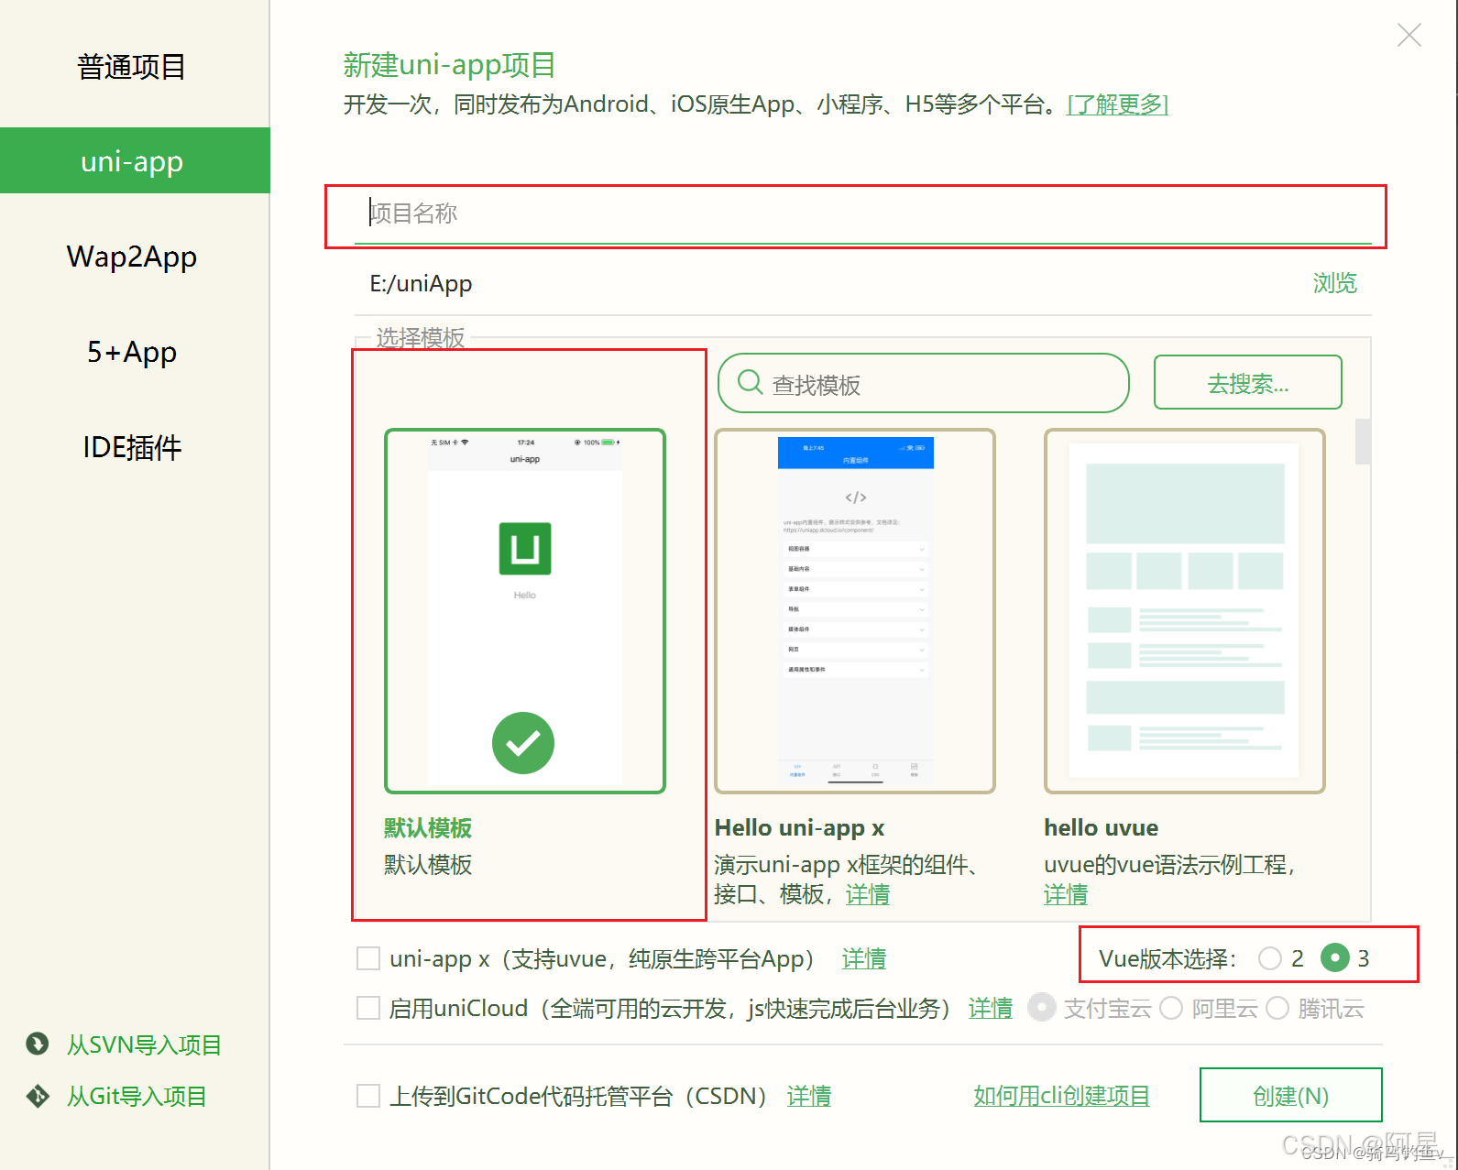Image resolution: width=1458 pixels, height=1170 pixels.
Task: Click the SVN import icon
Action: click(38, 1044)
